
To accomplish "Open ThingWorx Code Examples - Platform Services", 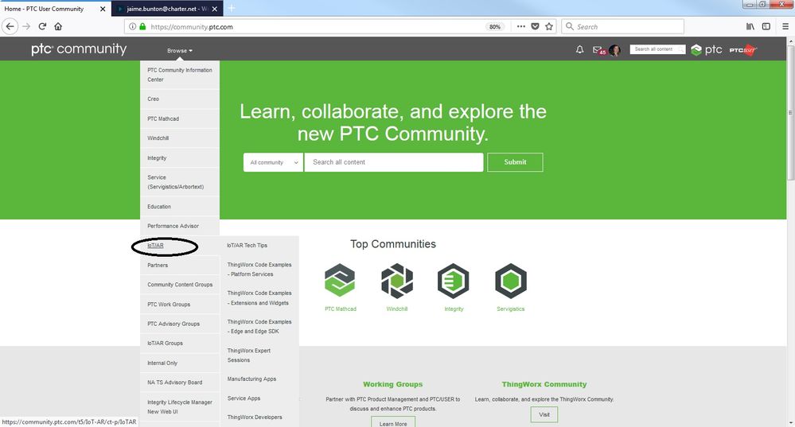I will click(259, 270).
